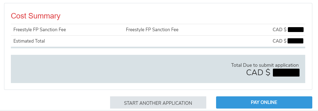Click CAD $ in the Estimated Total row
The height and width of the screenshot is (111, 318).
[x=279, y=41]
